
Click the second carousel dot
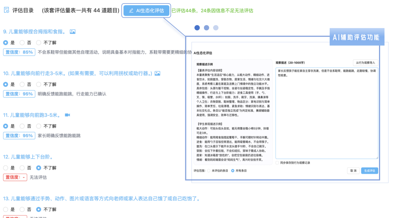tap(206, 28)
